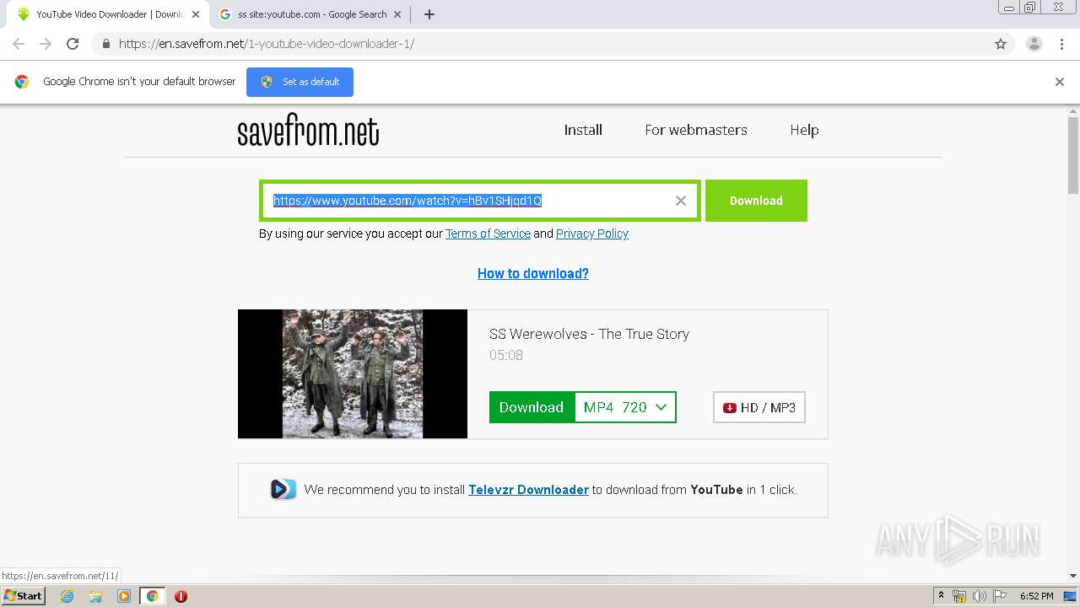The width and height of the screenshot is (1080, 607).
Task: Open the How to download? link
Action: pyautogui.click(x=533, y=273)
